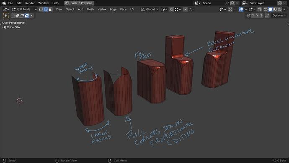Open the File menu

[10, 3]
